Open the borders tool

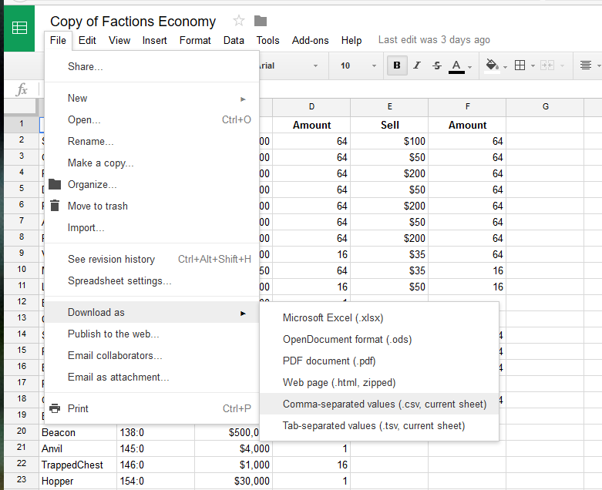[520, 65]
